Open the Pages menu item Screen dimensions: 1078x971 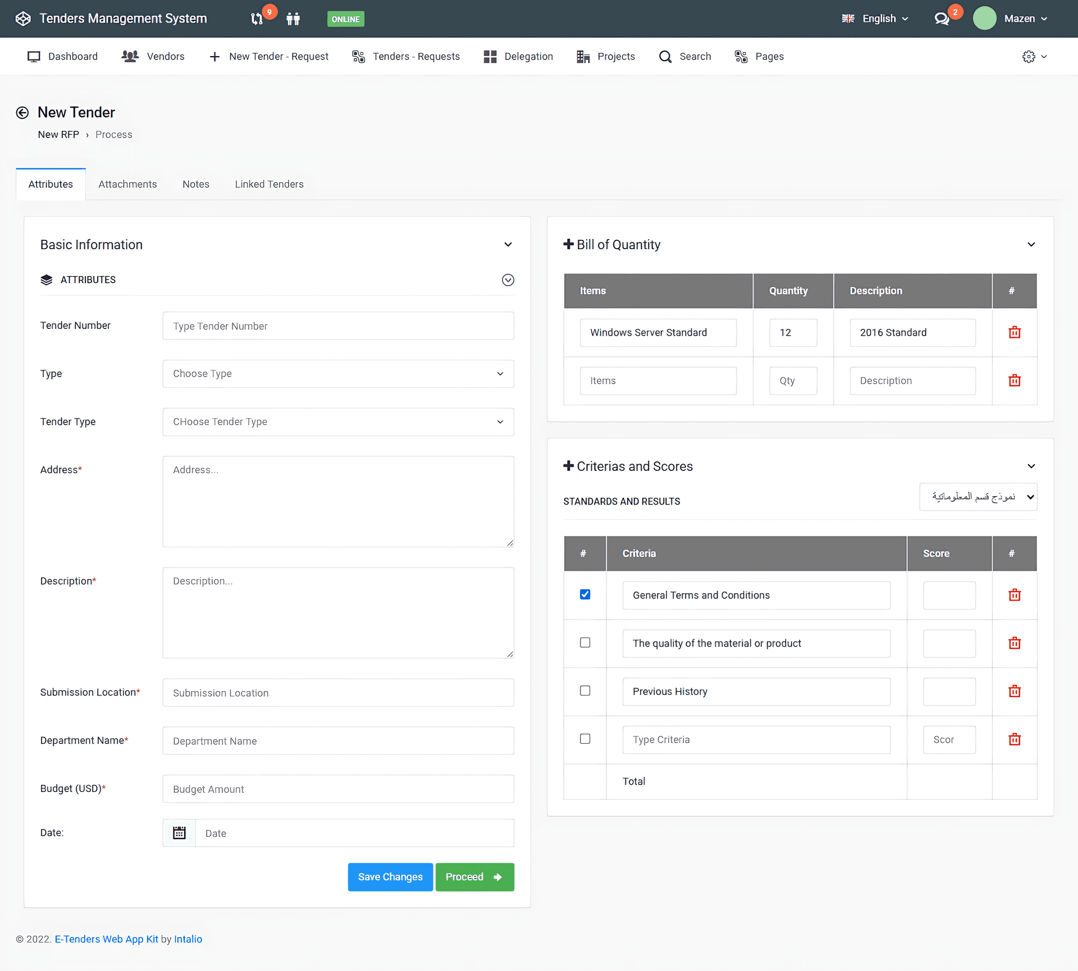coord(759,57)
